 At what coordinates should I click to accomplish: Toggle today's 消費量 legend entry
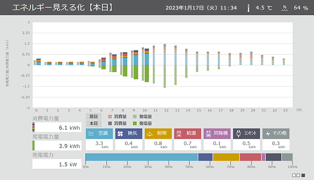[117, 123]
